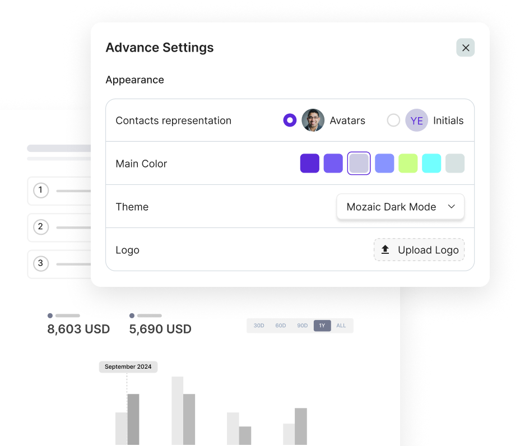Click the Appearance section heading
Screen dimensions: 520x446
[134, 80]
